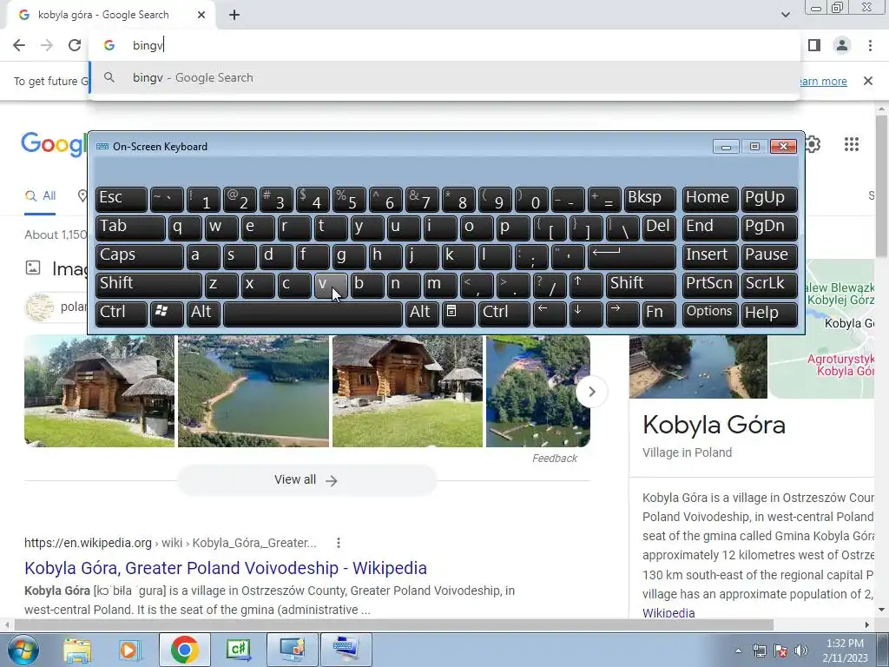Open Windows Explorer from the taskbar
The image size is (889, 667).
point(77,650)
